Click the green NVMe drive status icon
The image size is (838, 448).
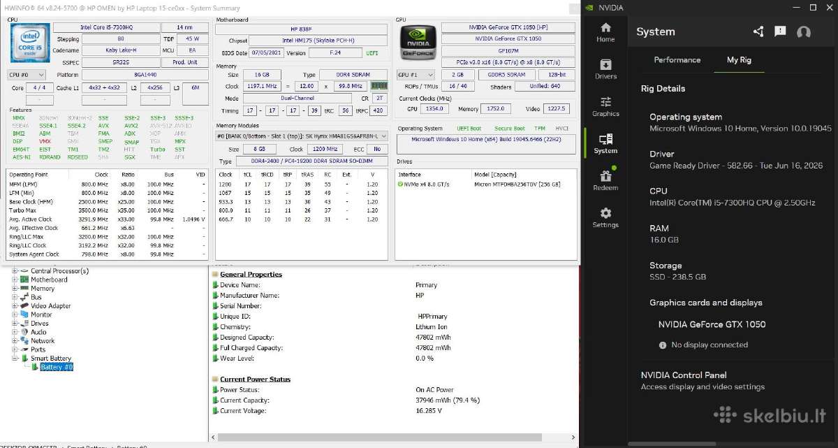pyautogui.click(x=400, y=184)
